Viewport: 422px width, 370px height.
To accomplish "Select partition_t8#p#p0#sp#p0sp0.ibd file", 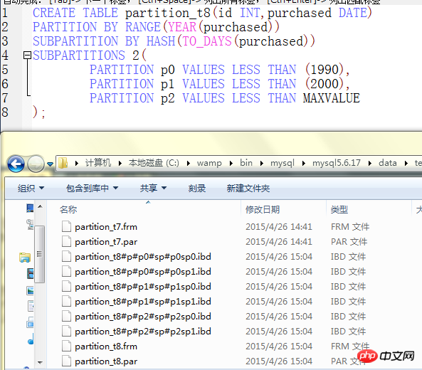I will (x=143, y=257).
